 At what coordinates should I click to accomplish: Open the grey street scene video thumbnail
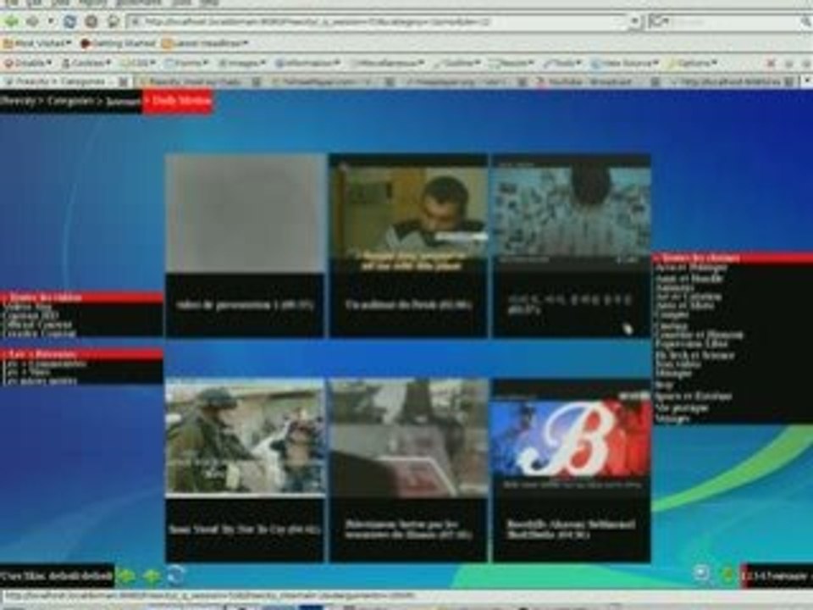tap(408, 439)
